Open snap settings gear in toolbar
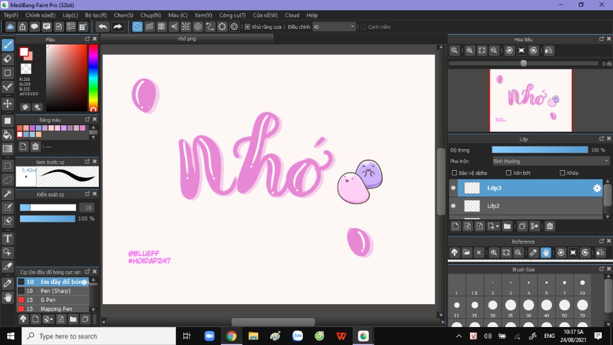Viewport: 613px width, 345px height. 234,26
